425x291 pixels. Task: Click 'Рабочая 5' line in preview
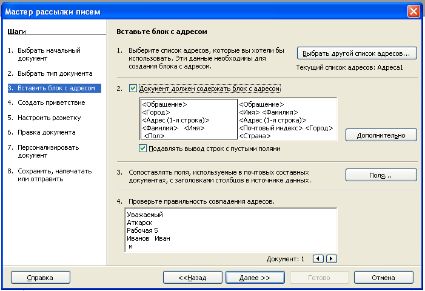click(142, 230)
